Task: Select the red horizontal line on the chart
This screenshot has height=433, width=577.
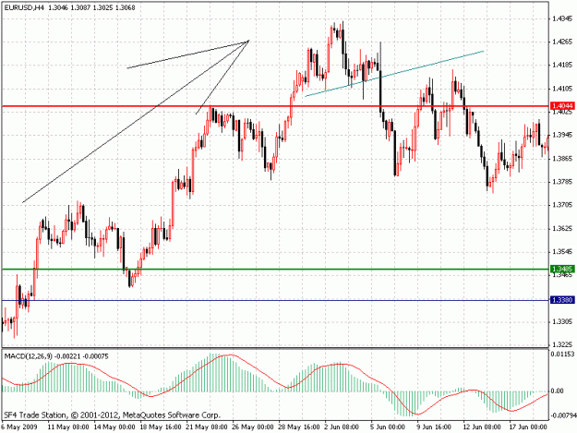Action: [x=274, y=106]
